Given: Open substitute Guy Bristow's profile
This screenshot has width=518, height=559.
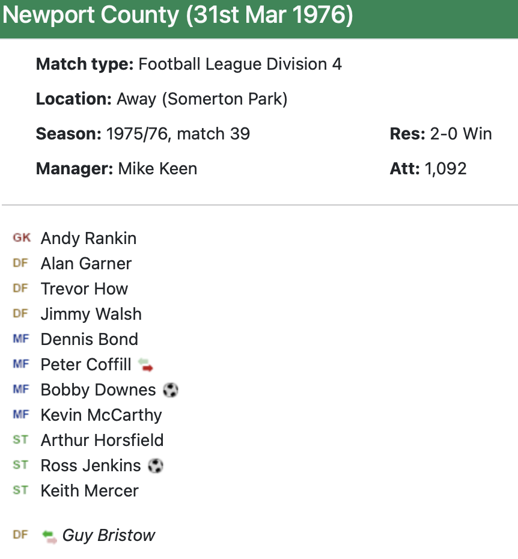Looking at the screenshot, I should [x=108, y=536].
